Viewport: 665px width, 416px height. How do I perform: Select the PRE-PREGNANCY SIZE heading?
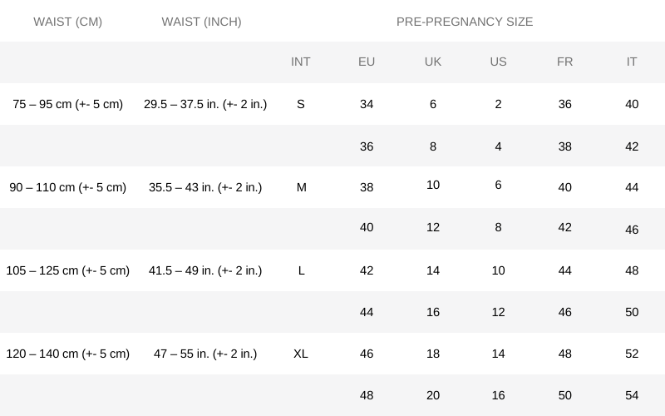point(465,22)
